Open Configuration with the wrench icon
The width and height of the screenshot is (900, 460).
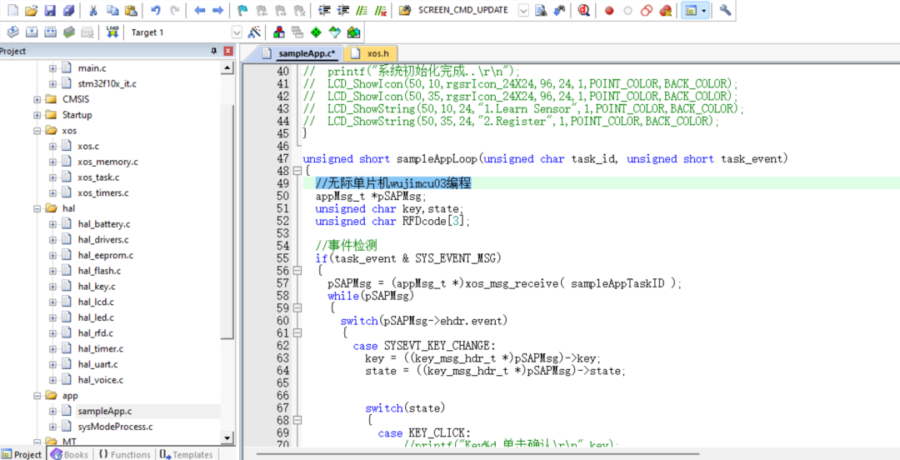coord(725,10)
